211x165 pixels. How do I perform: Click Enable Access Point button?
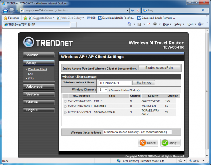[x=160, y=68]
